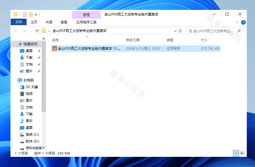This screenshot has width=255, height=167.
Task: Click the file size 275,762 KB
Action: (x=210, y=49)
